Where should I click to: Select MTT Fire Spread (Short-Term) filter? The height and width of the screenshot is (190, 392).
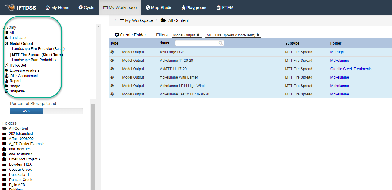click(37, 55)
